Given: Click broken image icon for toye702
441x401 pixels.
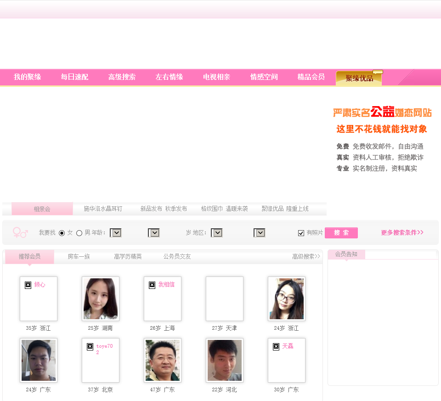Looking at the screenshot, I should tap(90, 347).
